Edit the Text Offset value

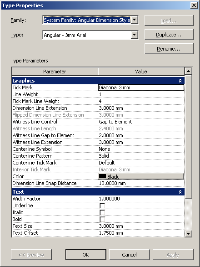141,233
